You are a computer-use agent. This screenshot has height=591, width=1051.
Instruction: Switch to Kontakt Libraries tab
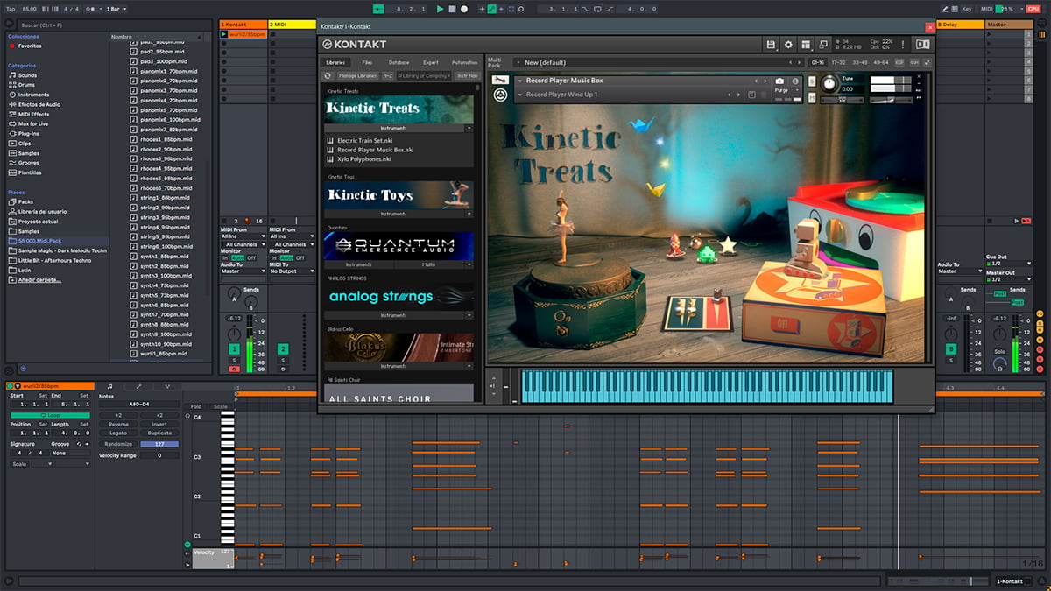[x=335, y=63]
